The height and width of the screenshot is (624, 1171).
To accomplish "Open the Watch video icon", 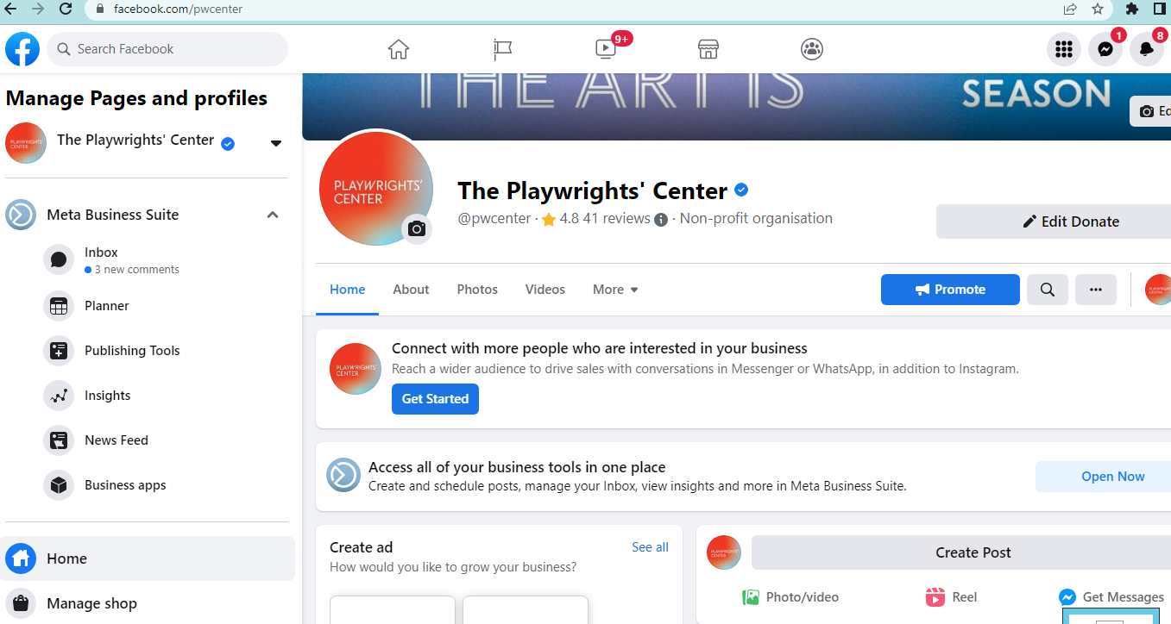I will (x=606, y=49).
